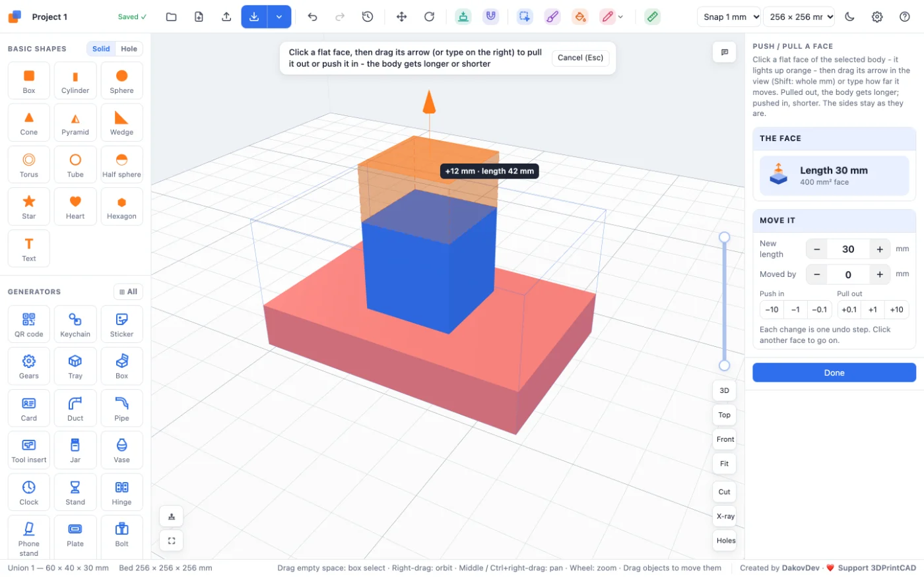
Task: Click the upload/import icon
Action: 226,17
